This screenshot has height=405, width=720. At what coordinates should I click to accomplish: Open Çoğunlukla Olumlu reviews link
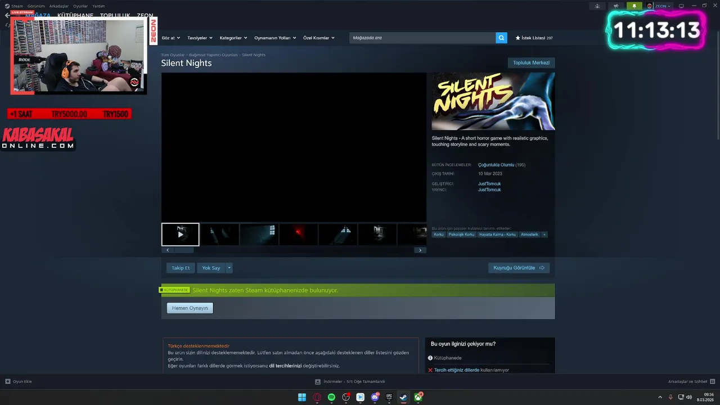[496, 165]
